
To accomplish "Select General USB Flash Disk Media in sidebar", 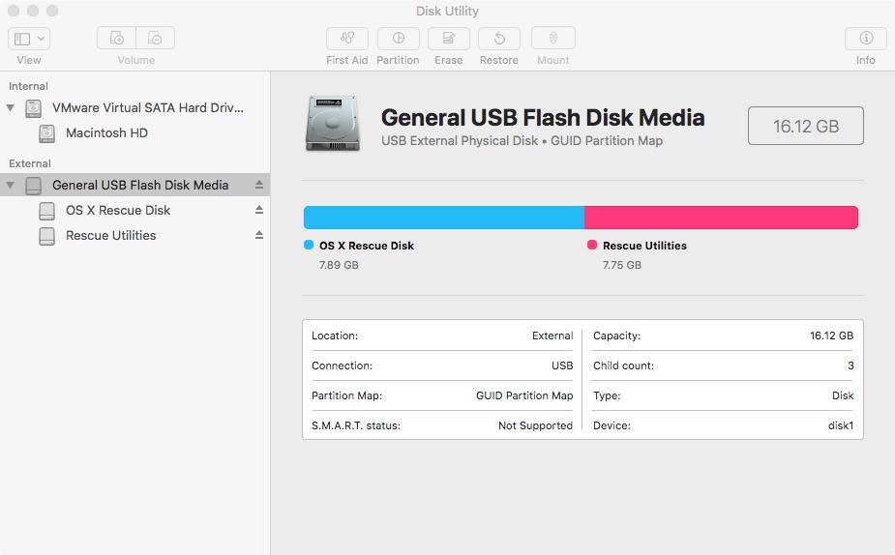I will pyautogui.click(x=134, y=185).
